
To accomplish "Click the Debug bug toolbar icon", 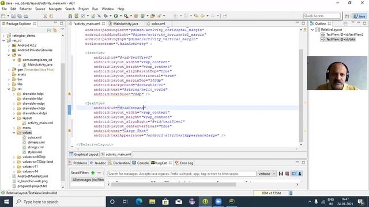I will (x=106, y=16).
